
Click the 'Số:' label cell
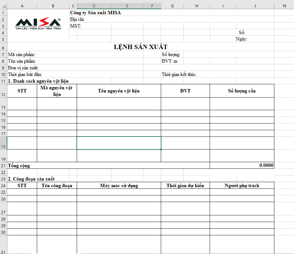242,32
